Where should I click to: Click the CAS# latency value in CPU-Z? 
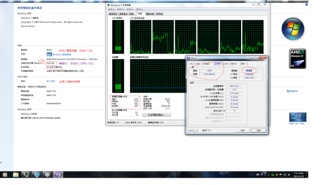[234, 93]
